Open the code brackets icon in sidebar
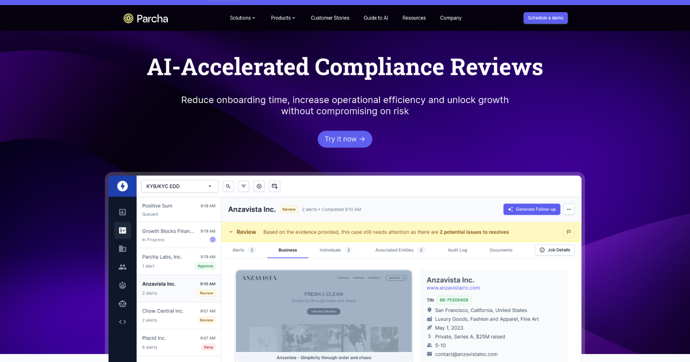The image size is (690, 362). [x=122, y=322]
